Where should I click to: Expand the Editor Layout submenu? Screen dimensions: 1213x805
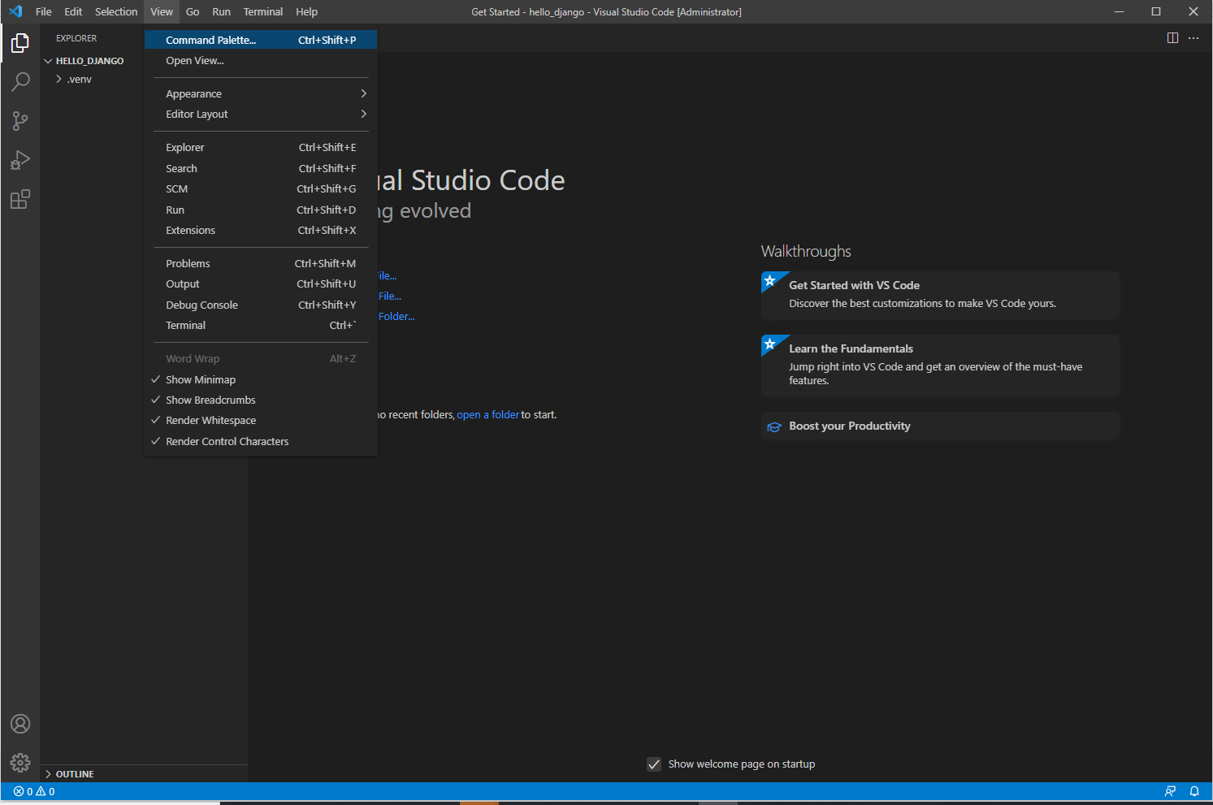tap(261, 114)
